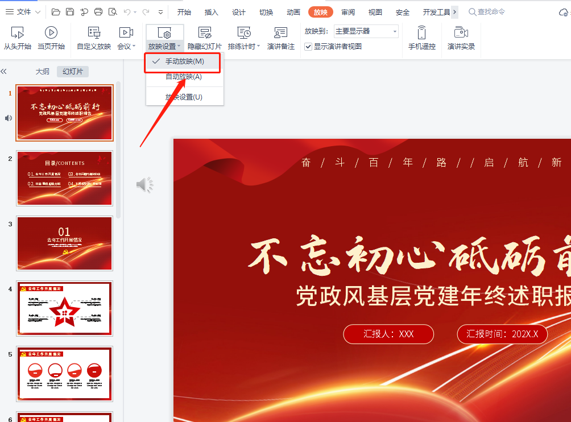Open the 审阅 tab

pos(347,13)
